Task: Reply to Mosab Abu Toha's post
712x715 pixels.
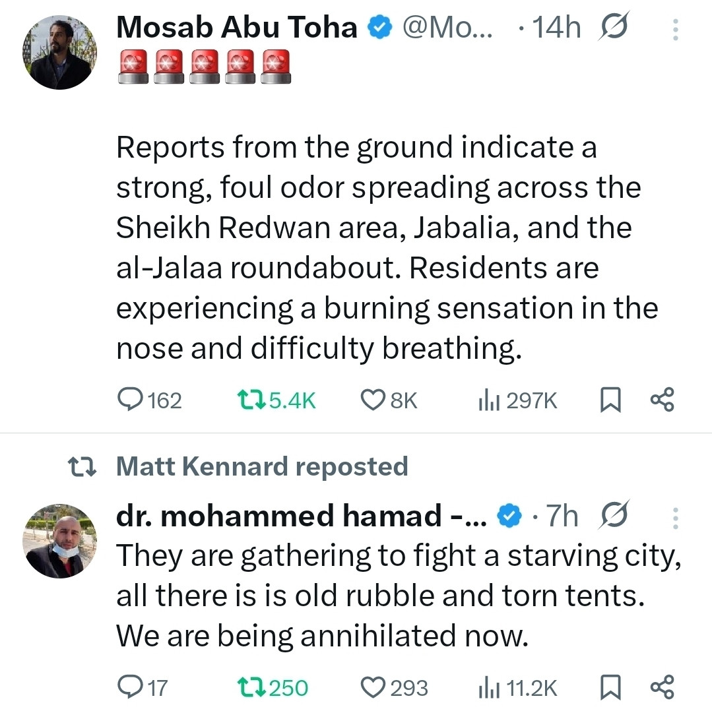Action: point(150,400)
